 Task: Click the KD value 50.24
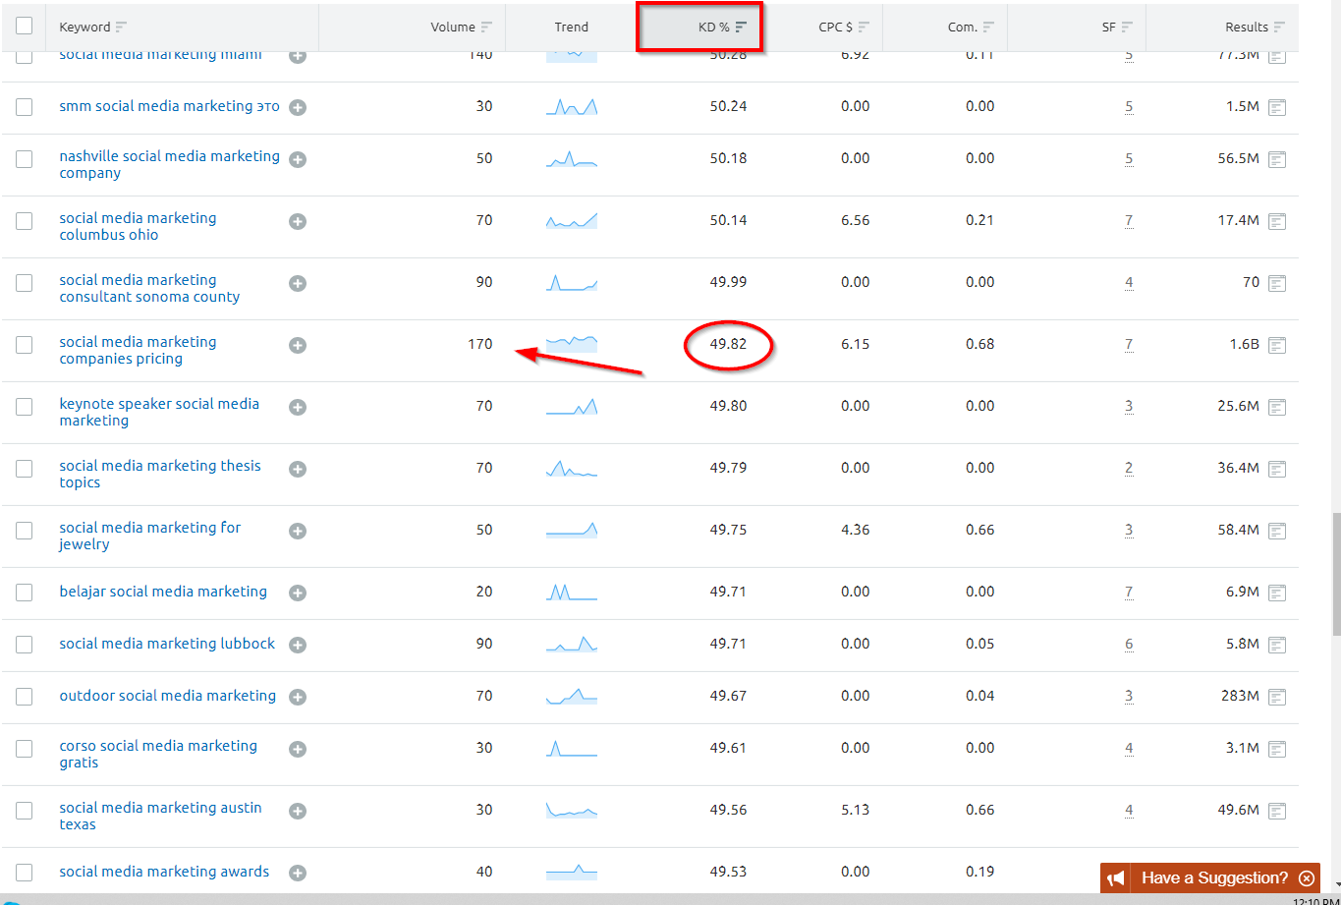click(x=728, y=107)
